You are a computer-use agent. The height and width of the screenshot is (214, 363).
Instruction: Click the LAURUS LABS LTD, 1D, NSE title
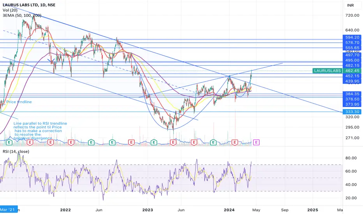click(x=29, y=5)
